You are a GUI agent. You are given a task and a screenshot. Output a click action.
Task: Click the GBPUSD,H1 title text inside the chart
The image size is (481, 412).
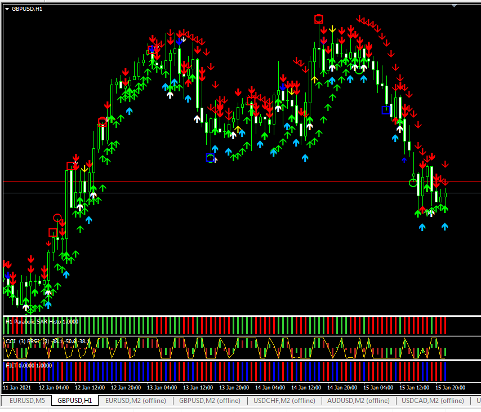click(x=27, y=9)
